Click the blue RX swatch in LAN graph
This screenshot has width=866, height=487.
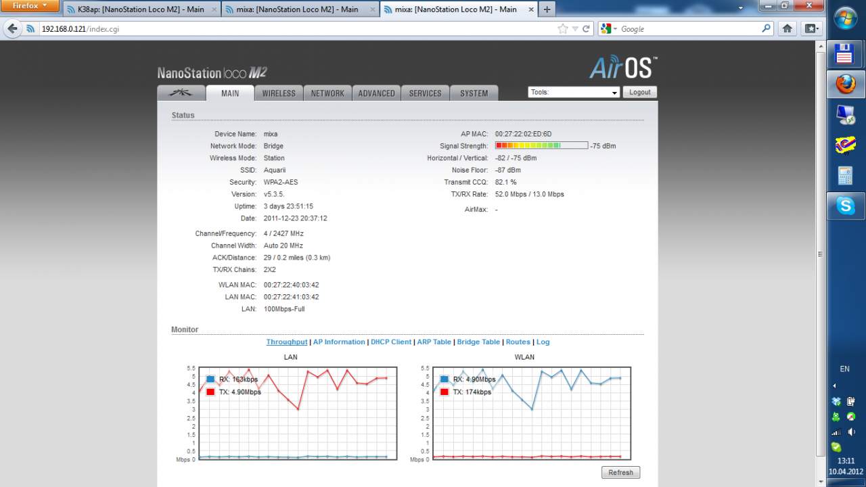click(210, 379)
